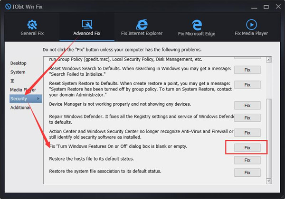Screen dimensions: 285x199
Task: Select System category in sidebar
Action: pos(18,72)
